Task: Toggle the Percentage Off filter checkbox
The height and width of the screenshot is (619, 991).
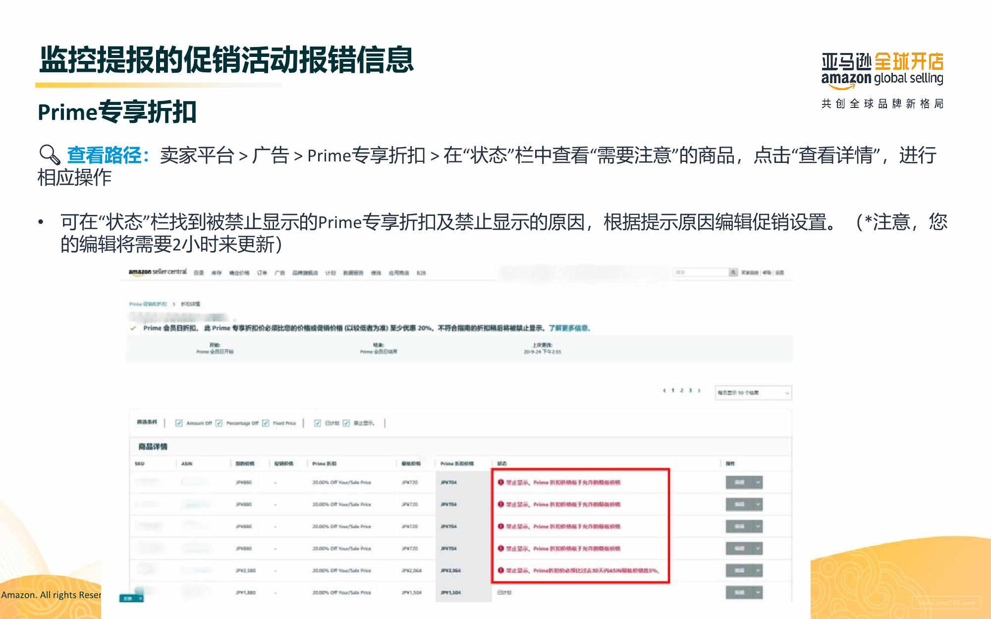Action: pos(219,423)
